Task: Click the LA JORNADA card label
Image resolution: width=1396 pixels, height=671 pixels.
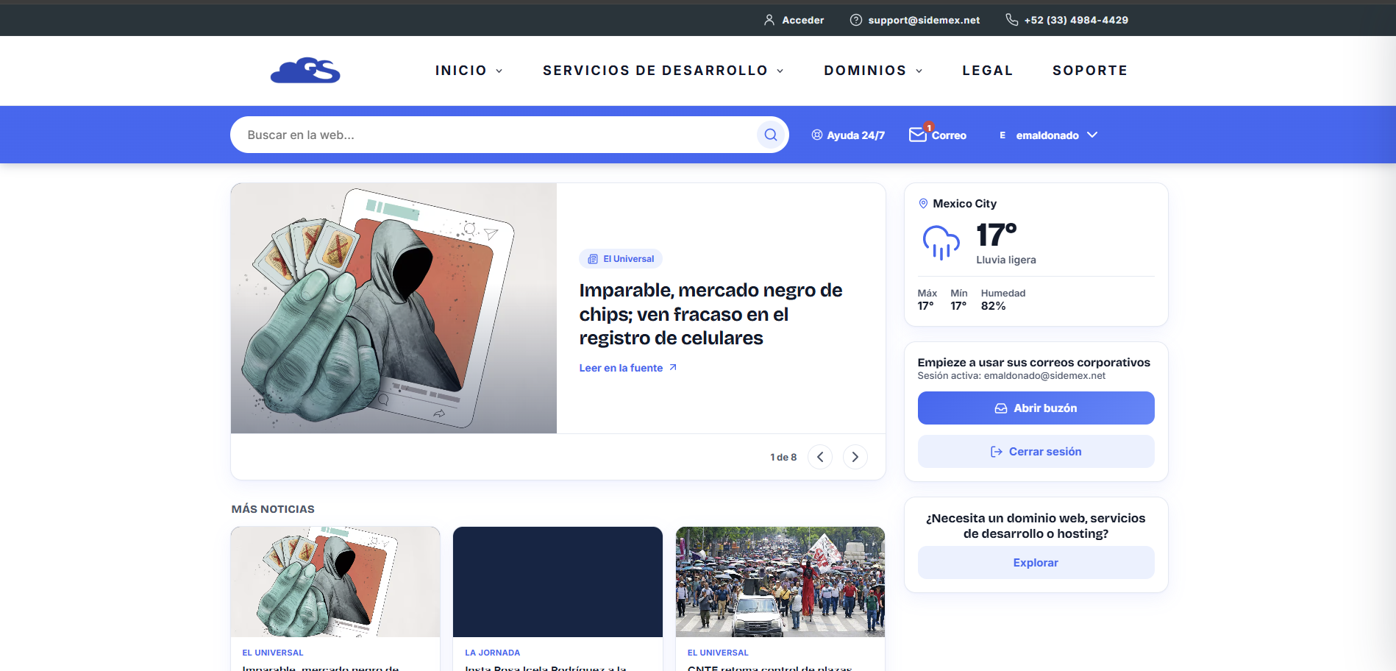Action: (492, 653)
